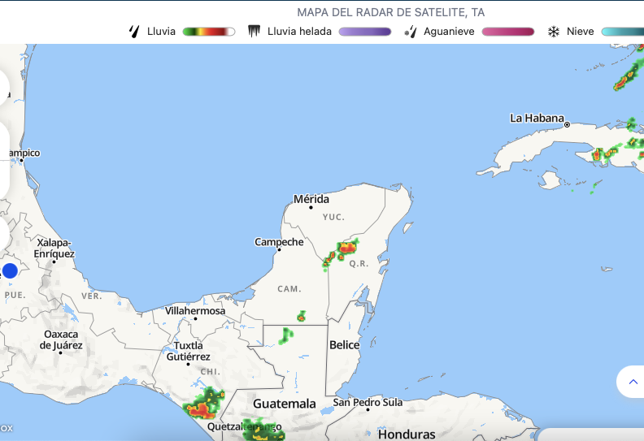Click the Villahermosa city label
The height and width of the screenshot is (441, 644).
click(195, 310)
